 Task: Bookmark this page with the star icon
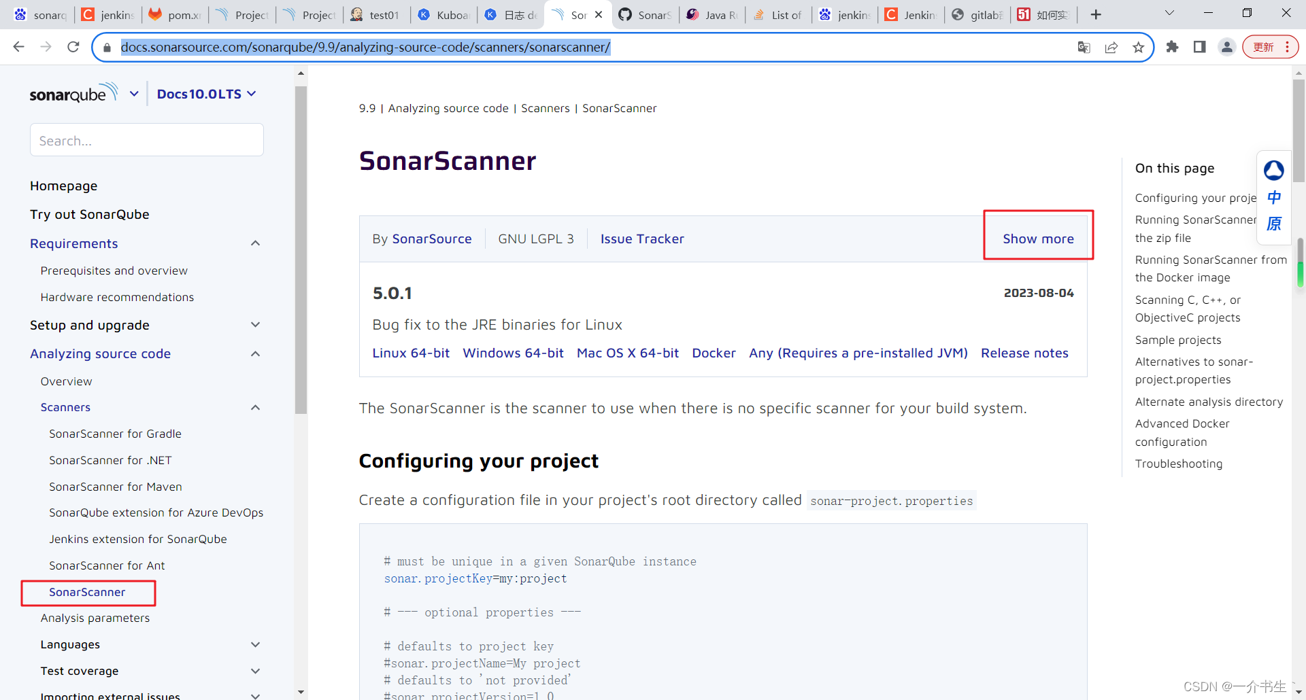tap(1139, 47)
